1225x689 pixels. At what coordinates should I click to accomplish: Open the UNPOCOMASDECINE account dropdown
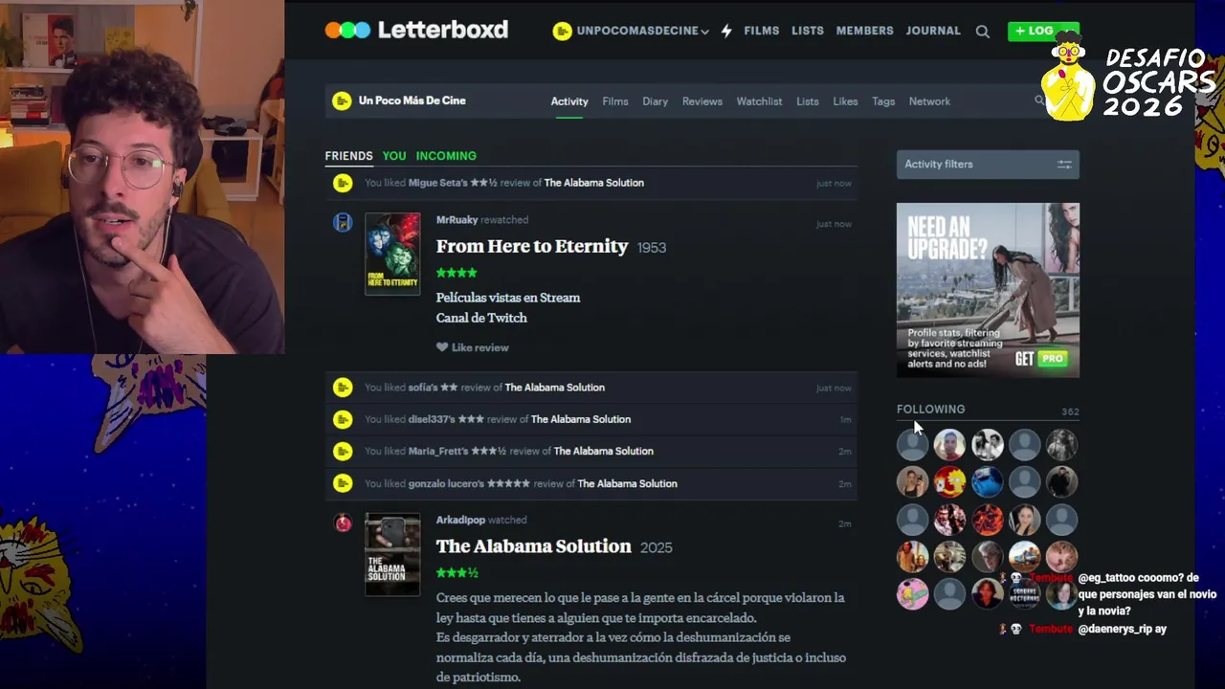[631, 31]
